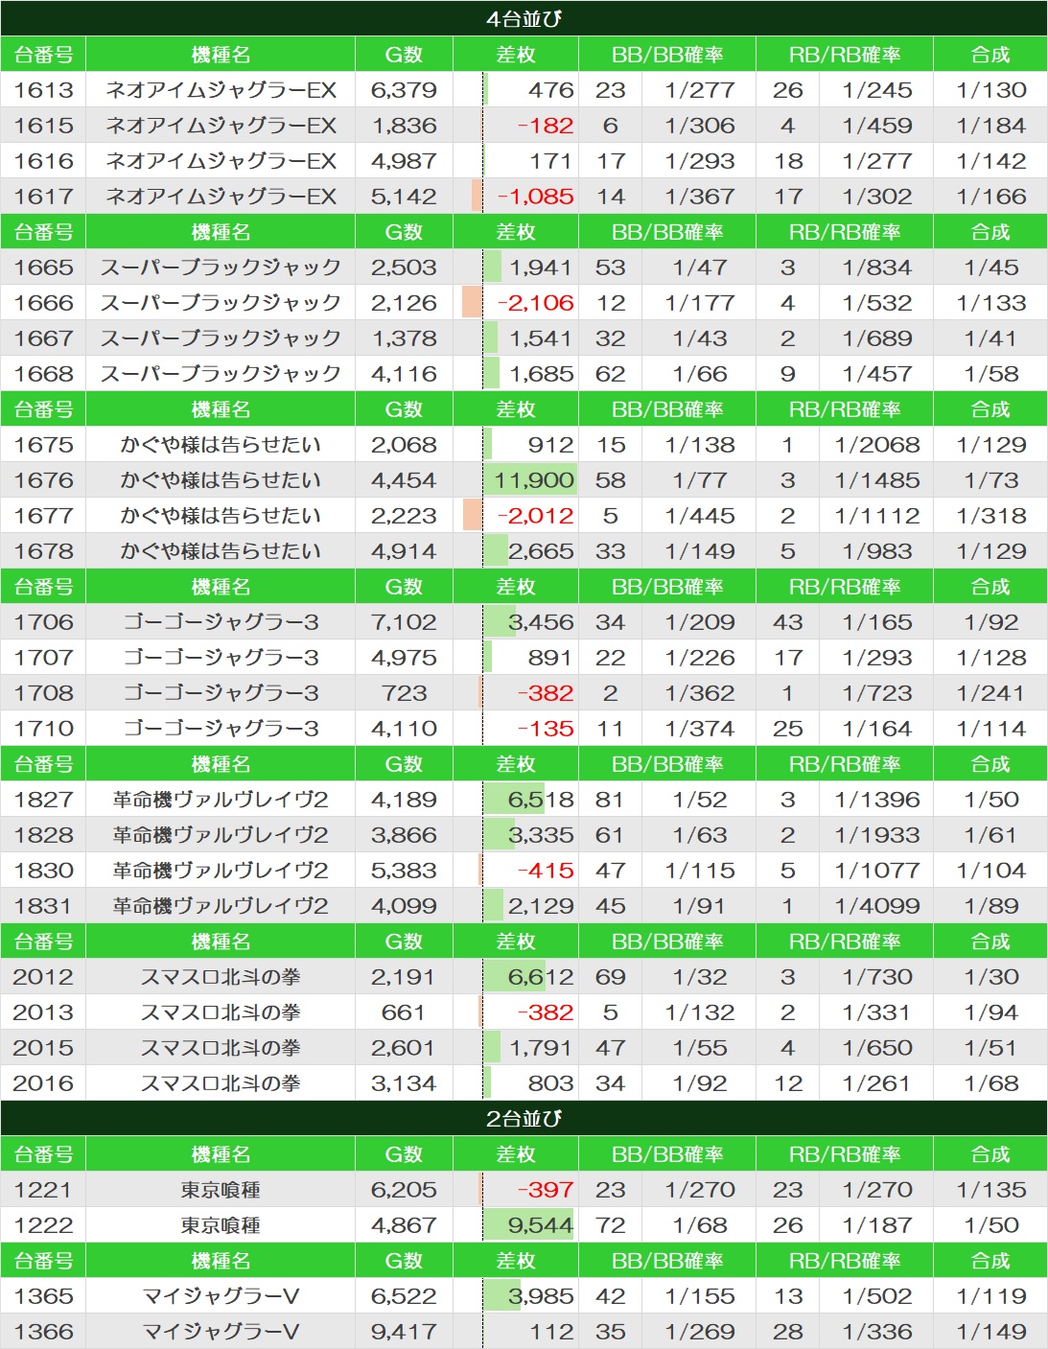
Task: Select machine number 1665
Action: click(x=43, y=267)
